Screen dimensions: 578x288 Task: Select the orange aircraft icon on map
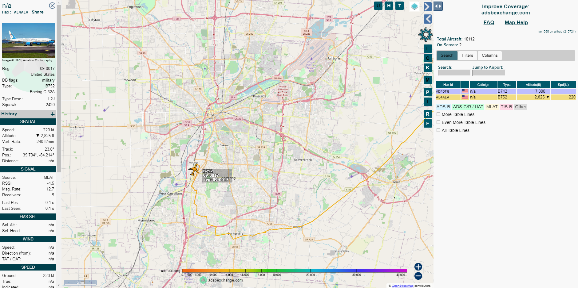[x=194, y=170]
